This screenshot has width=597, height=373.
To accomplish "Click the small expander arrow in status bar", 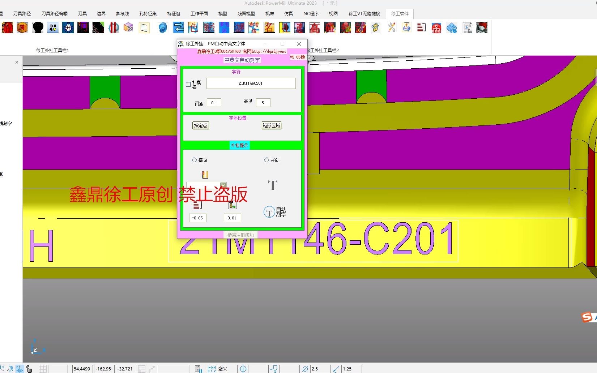I will 151,368.
